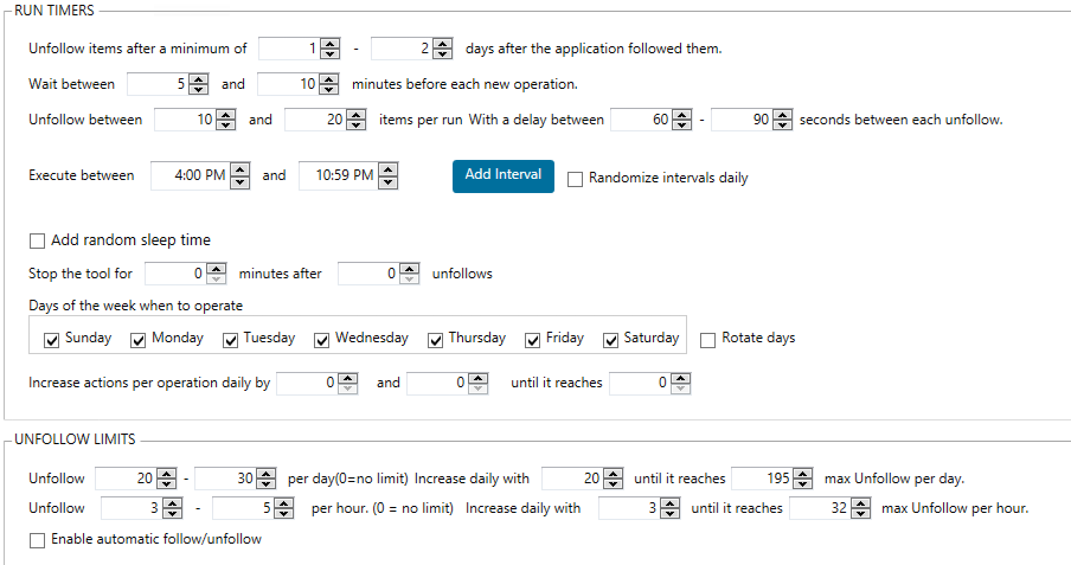Increase the 4:00 PM start time

coord(239,169)
